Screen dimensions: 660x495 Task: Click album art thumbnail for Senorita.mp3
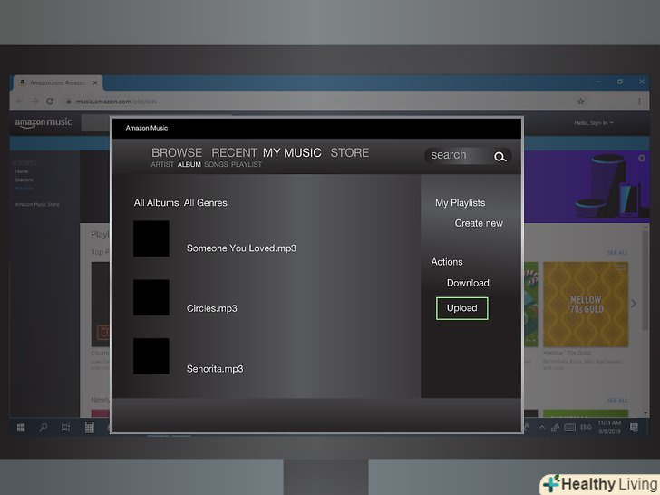point(151,356)
